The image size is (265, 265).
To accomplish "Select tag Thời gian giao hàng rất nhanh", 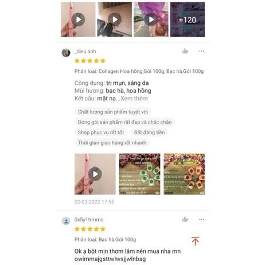I will (112, 143).
